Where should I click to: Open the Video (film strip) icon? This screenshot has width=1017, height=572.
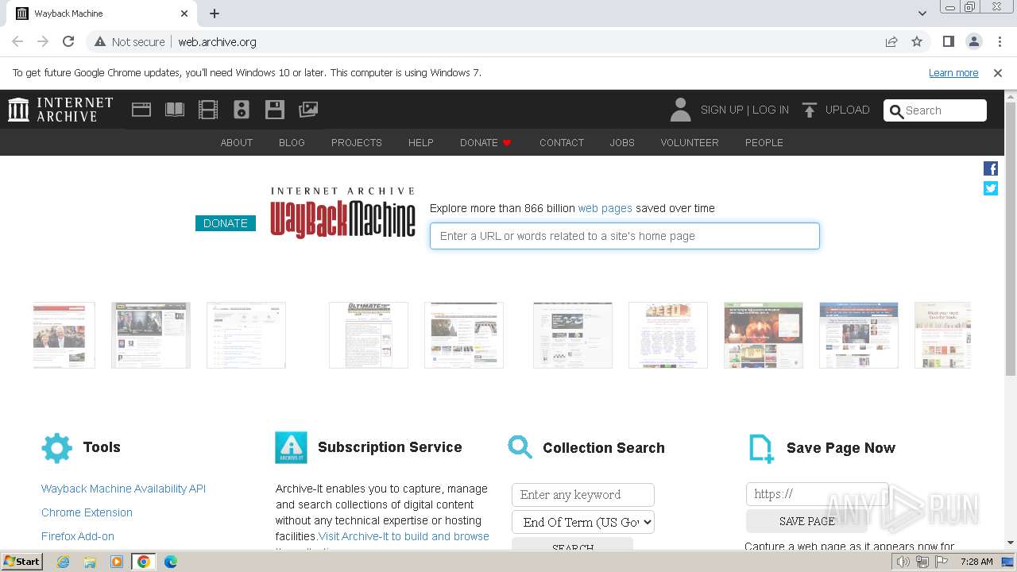[208, 110]
